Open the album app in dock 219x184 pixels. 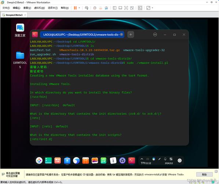95,160
